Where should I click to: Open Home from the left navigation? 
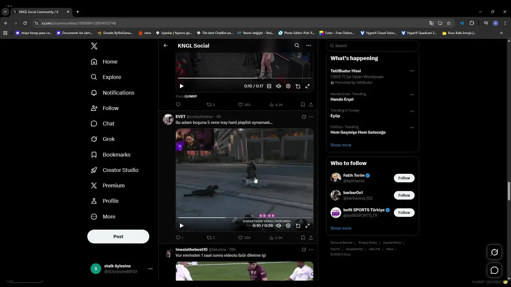104,62
